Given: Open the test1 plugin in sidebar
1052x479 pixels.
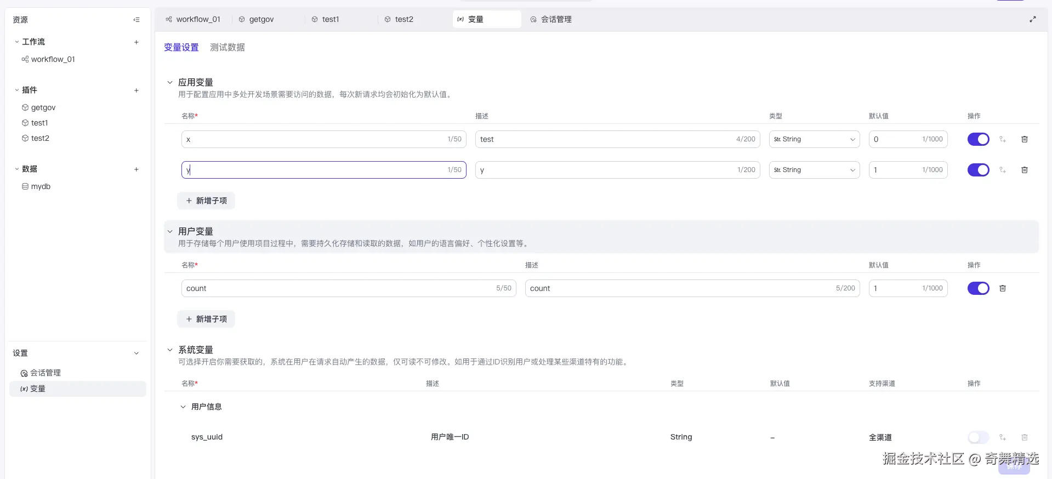Looking at the screenshot, I should (x=39, y=123).
